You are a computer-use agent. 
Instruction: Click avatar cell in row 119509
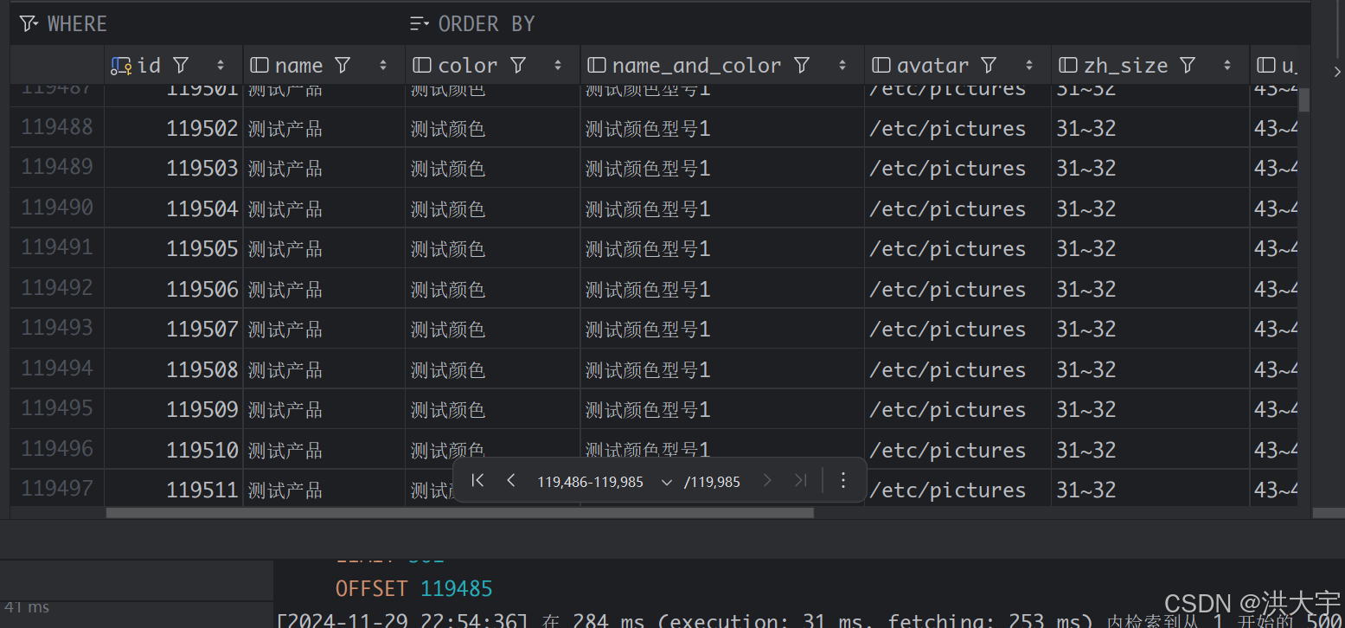958,409
